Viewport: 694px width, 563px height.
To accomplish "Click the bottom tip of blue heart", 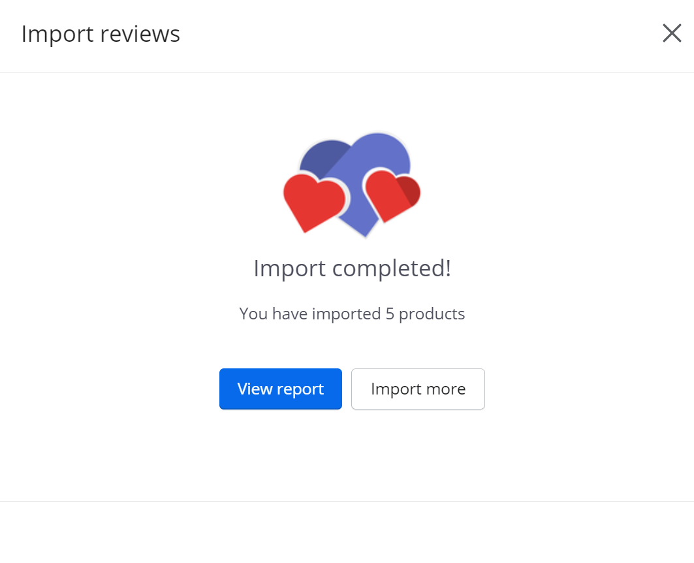I will click(366, 233).
